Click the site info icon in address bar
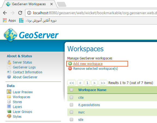Screen dimensions: 157x123 pyautogui.click(x=29, y=13)
